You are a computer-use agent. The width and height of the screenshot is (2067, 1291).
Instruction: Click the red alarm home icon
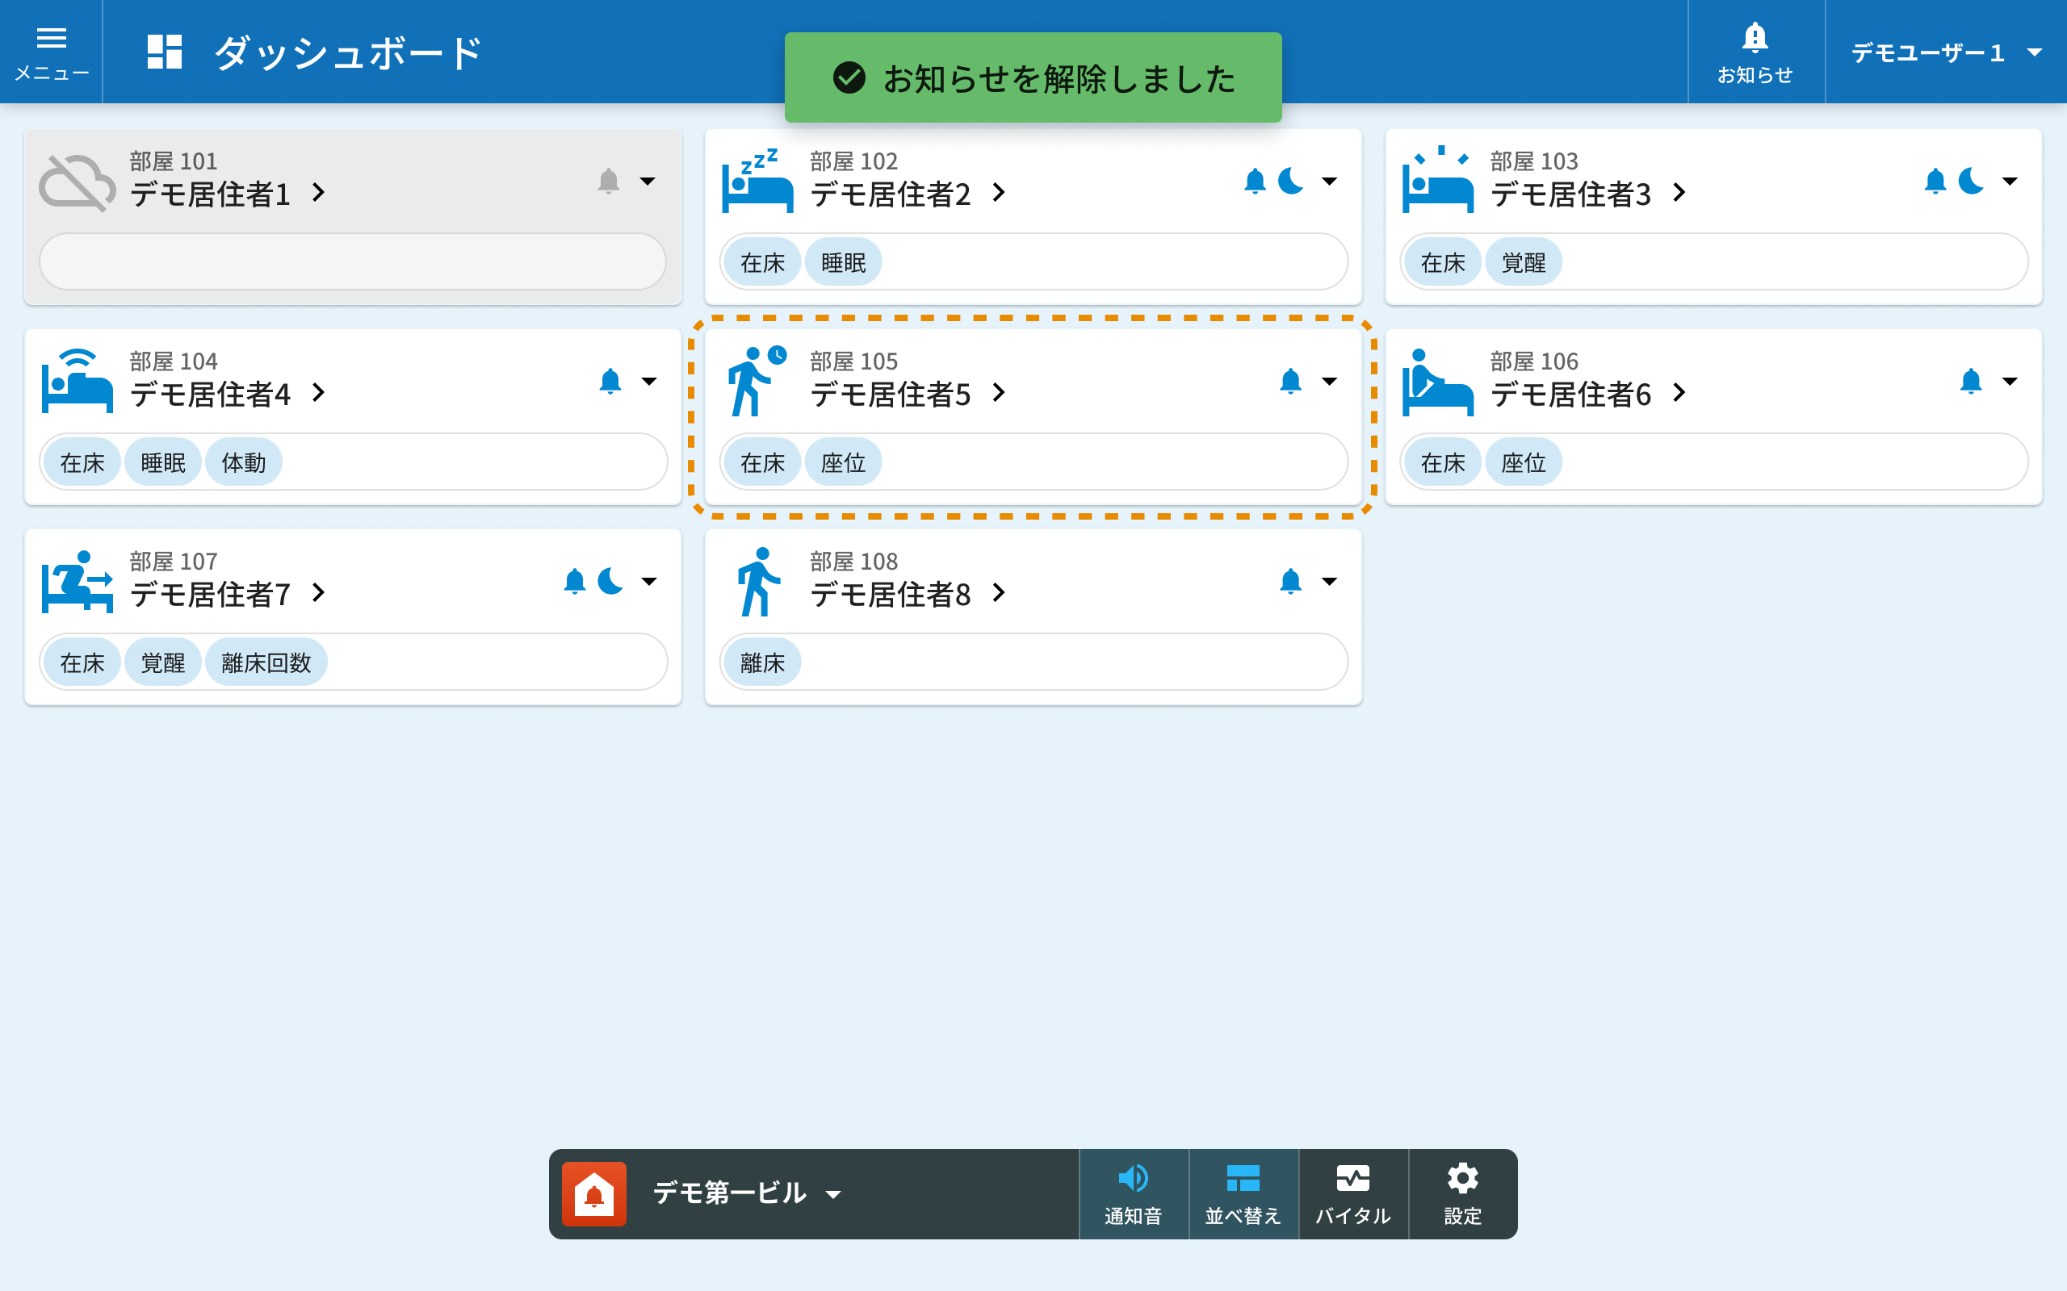tap(593, 1193)
